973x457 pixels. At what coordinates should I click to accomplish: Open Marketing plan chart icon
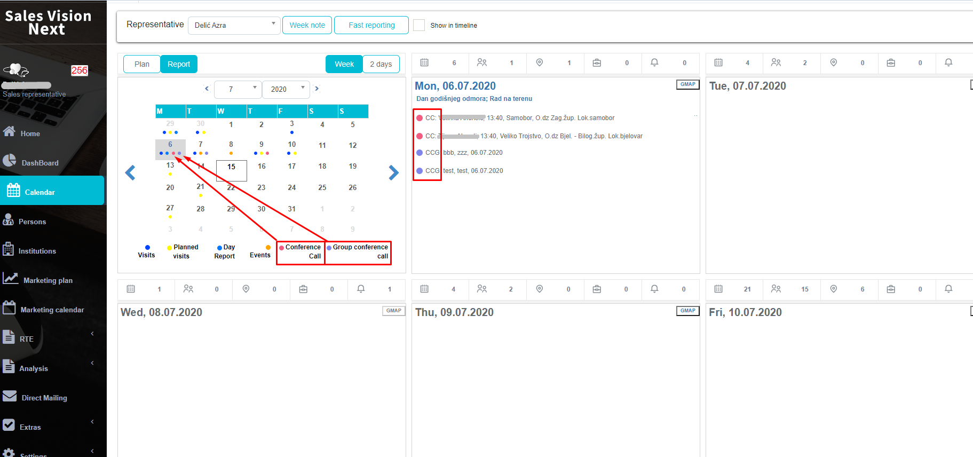click(11, 278)
